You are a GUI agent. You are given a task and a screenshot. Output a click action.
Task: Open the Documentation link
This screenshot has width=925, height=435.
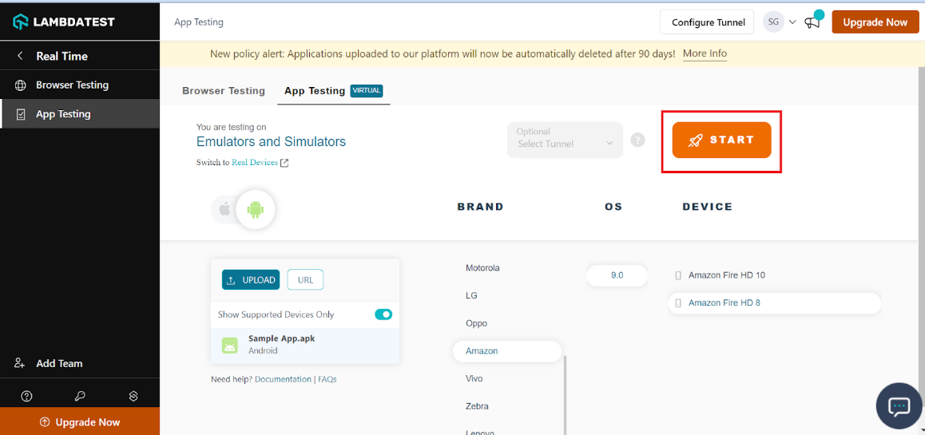(x=283, y=379)
